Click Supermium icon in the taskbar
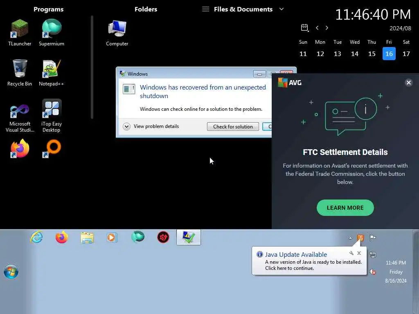 [x=137, y=237]
